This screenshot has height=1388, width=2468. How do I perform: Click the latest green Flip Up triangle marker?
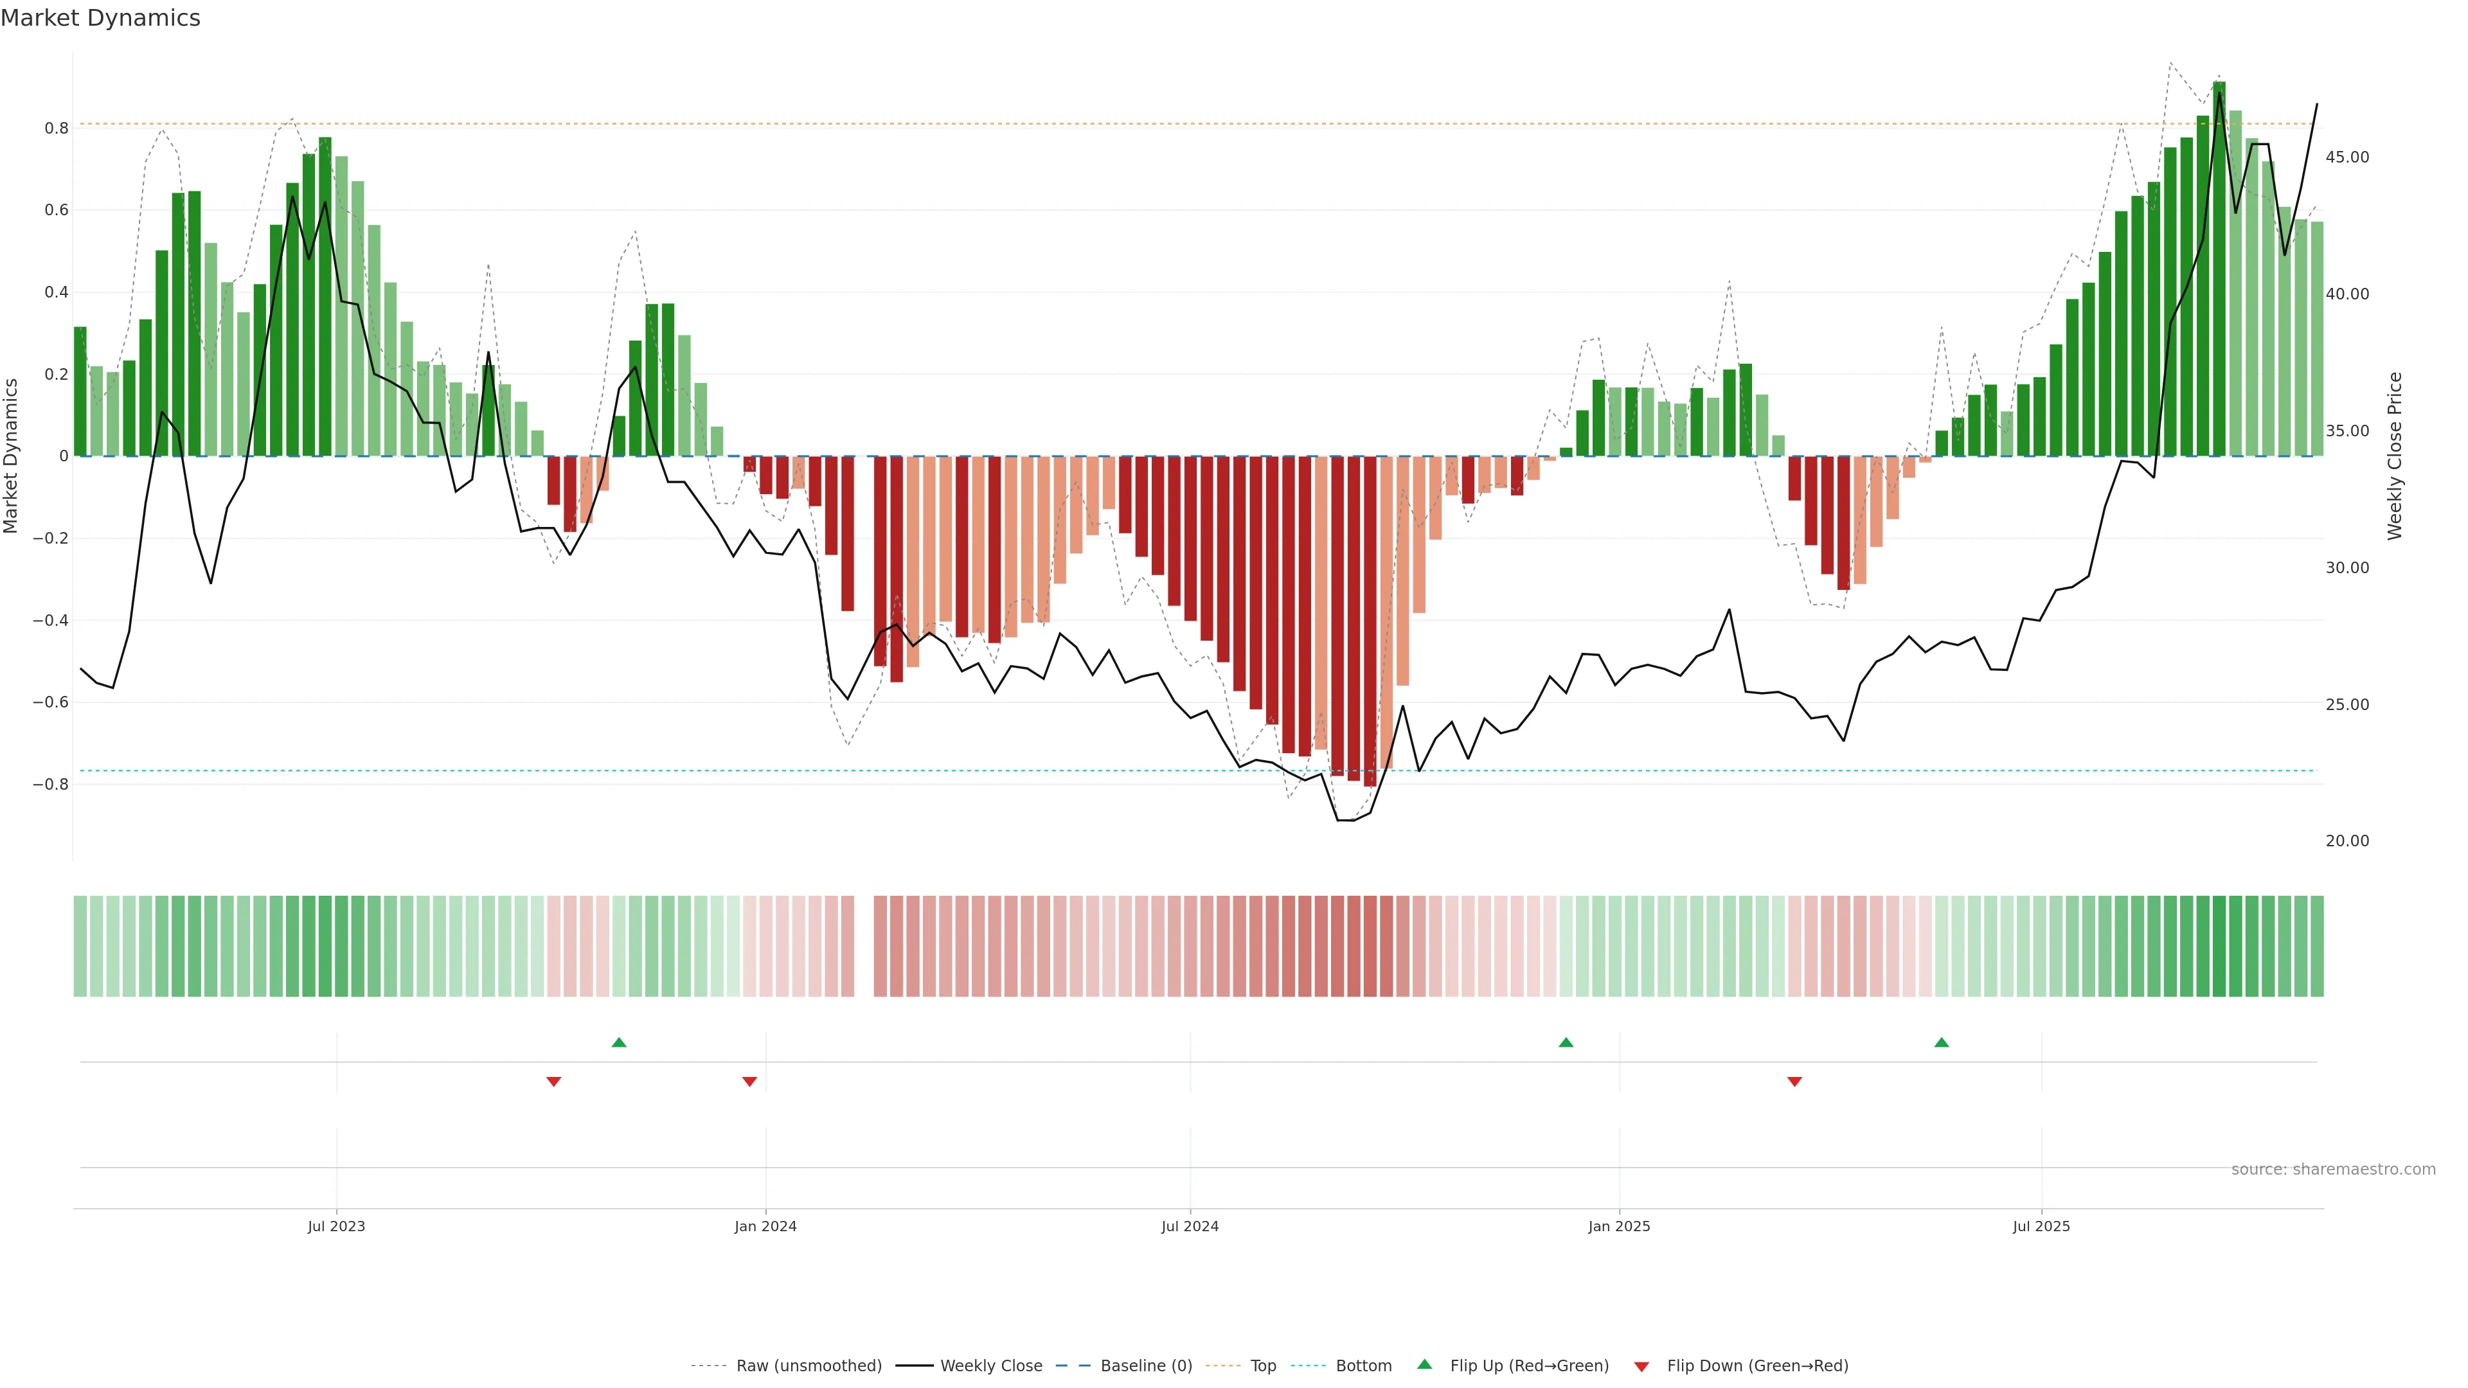(1941, 1042)
